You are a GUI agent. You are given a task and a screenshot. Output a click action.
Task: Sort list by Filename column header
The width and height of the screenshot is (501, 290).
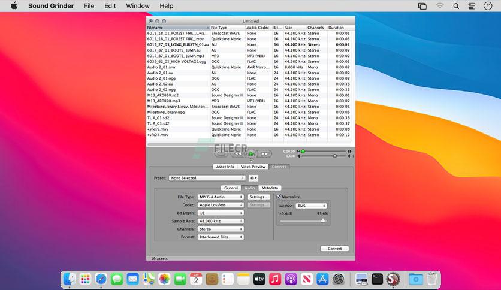click(177, 28)
